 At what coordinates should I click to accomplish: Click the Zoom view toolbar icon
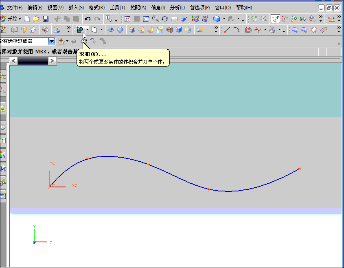(x=154, y=20)
